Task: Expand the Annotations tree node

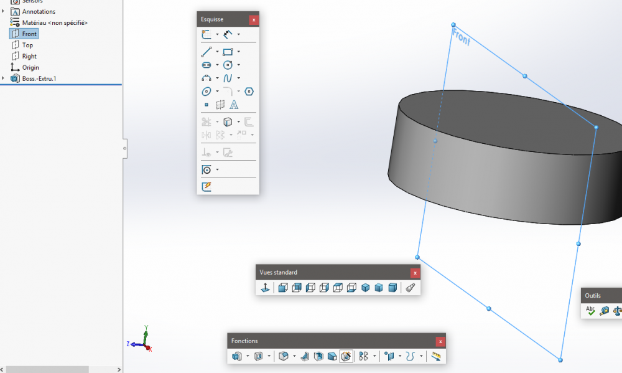Action: click(x=3, y=11)
